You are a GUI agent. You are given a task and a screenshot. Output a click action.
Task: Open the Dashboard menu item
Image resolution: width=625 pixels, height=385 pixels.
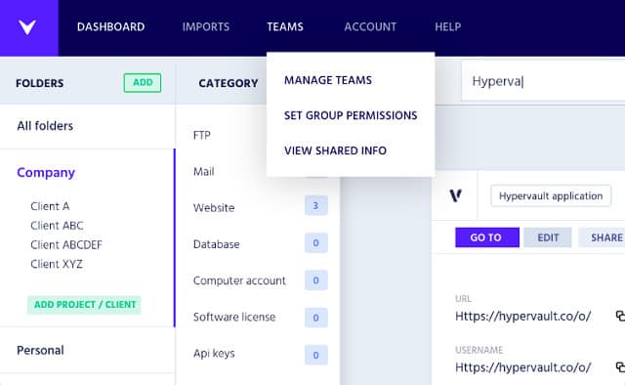click(x=110, y=26)
